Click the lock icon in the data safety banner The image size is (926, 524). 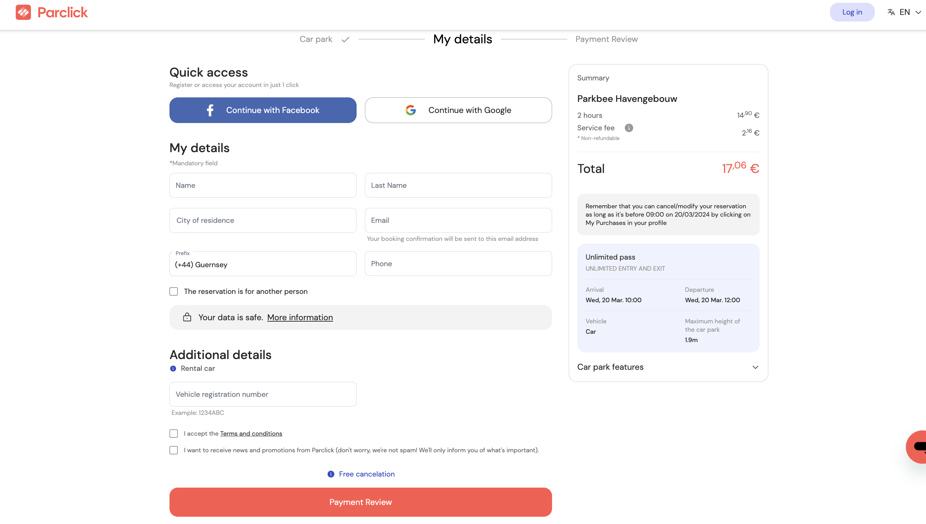pyautogui.click(x=187, y=317)
